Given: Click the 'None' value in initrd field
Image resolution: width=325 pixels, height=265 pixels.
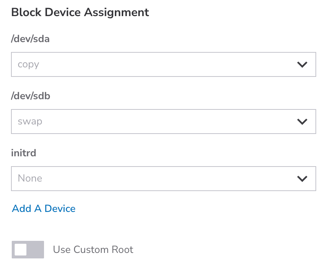Looking at the screenshot, I should tap(30, 179).
